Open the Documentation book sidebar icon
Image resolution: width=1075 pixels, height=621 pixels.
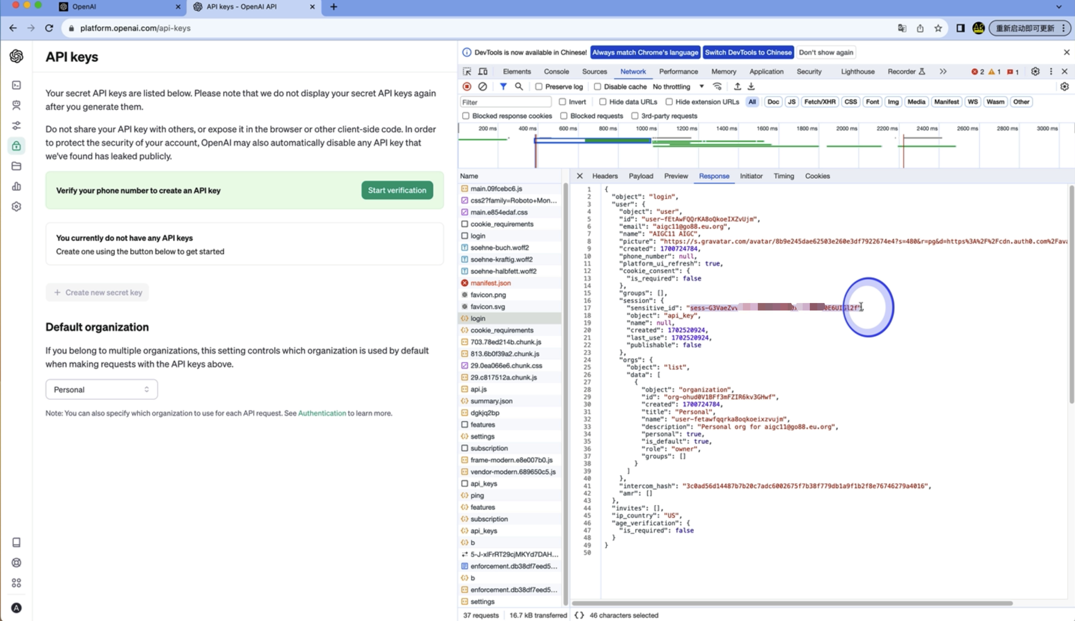coord(16,543)
